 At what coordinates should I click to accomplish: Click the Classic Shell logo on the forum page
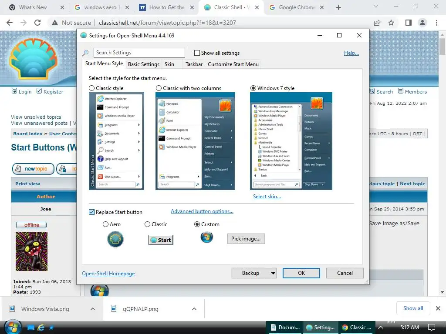[33, 59]
